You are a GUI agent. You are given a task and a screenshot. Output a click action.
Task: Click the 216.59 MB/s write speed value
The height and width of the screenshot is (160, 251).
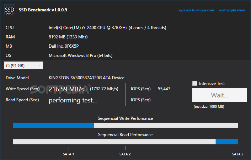coord(66,89)
